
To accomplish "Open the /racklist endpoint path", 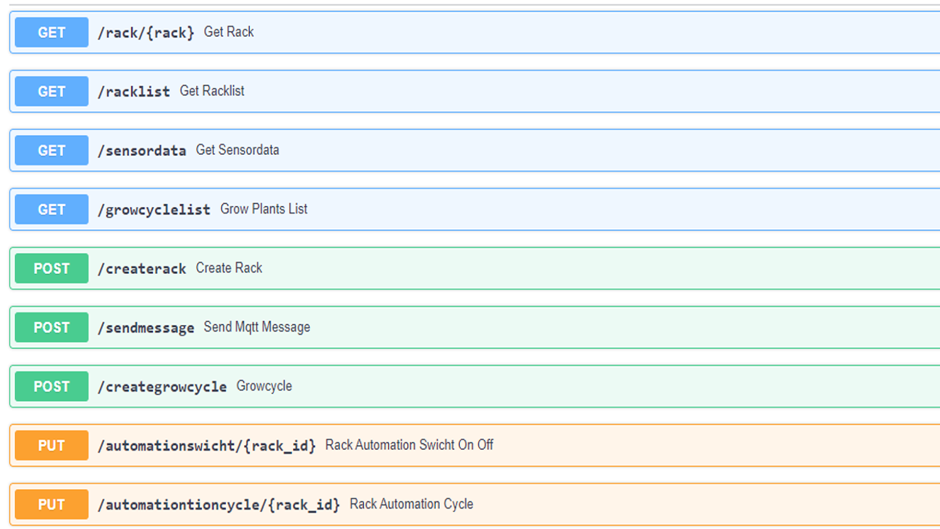I will tap(134, 92).
